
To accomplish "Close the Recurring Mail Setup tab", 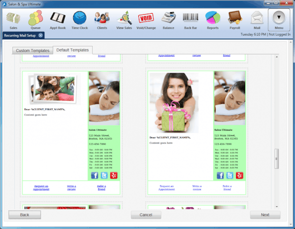I will [41, 36].
